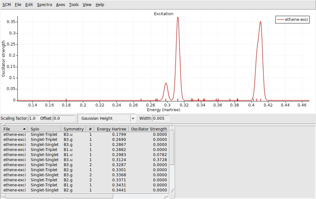
Task: Open the SCM menu
Action: click(x=6, y=4)
